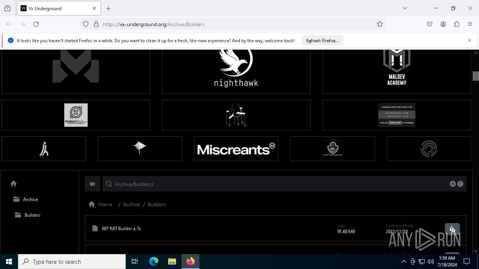Go to Builders in breadcrumb
Image resolution: width=479 pixels, height=269 pixels.
(156, 204)
